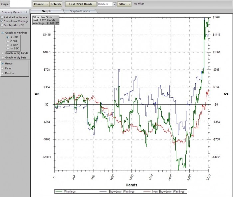This screenshot has height=197, width=233.
Task: Click the $0 left-axis label
Action: pos(47,104)
